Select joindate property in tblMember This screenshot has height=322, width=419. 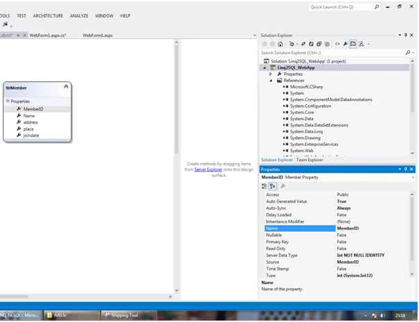coord(31,135)
